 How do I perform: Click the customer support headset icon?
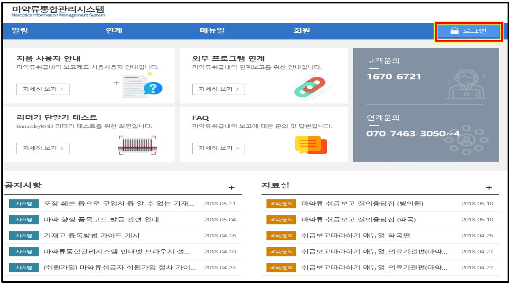pos(466,85)
